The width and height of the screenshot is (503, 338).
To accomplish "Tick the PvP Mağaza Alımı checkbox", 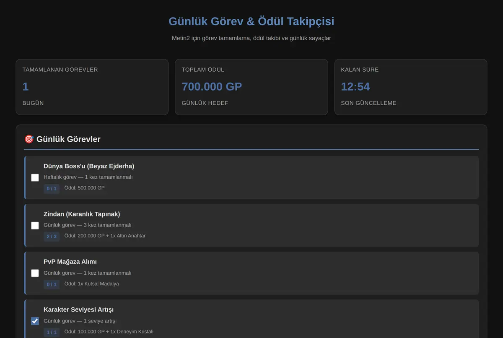I will pos(35,273).
